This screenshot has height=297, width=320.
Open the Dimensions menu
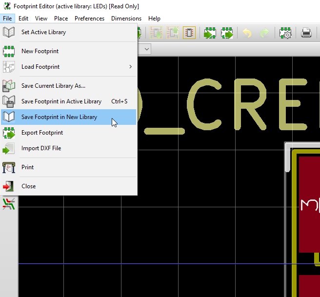tap(126, 19)
